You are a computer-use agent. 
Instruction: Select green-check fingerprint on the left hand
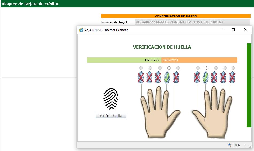pyautogui.click(x=167, y=77)
